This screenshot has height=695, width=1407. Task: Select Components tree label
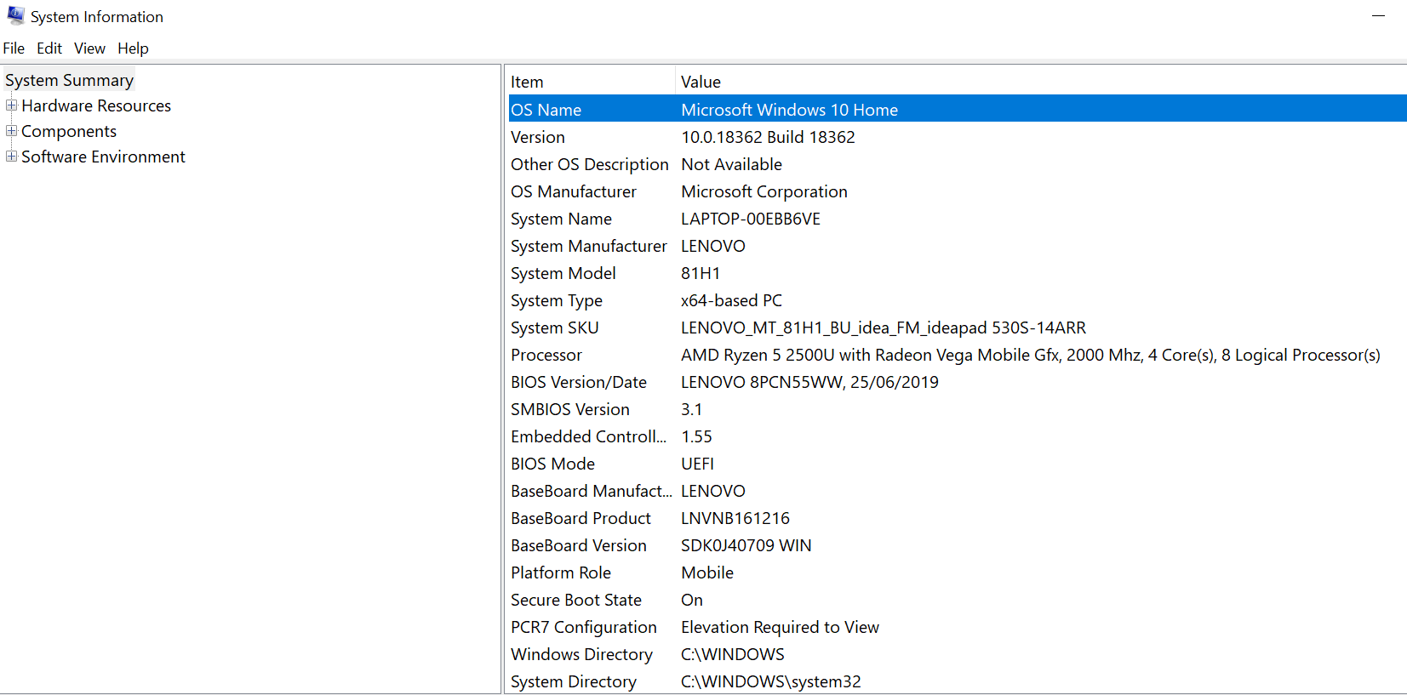(69, 131)
